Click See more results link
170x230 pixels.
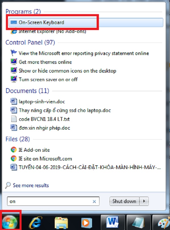pyautogui.click(x=31, y=185)
